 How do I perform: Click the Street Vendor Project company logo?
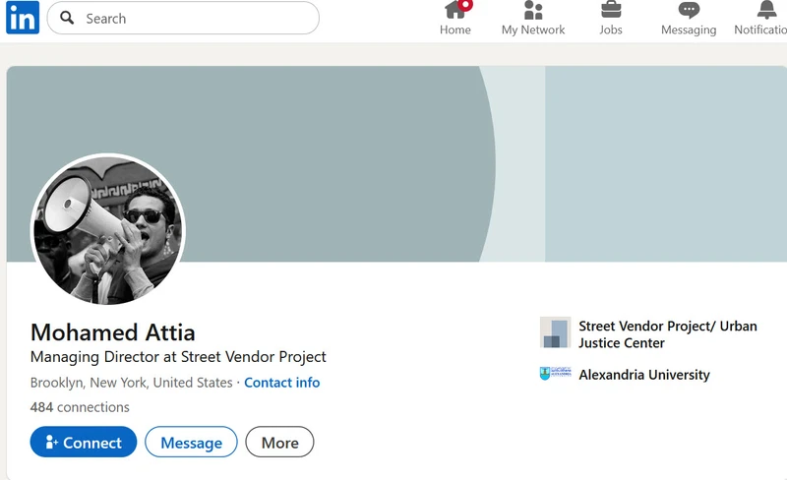(555, 332)
